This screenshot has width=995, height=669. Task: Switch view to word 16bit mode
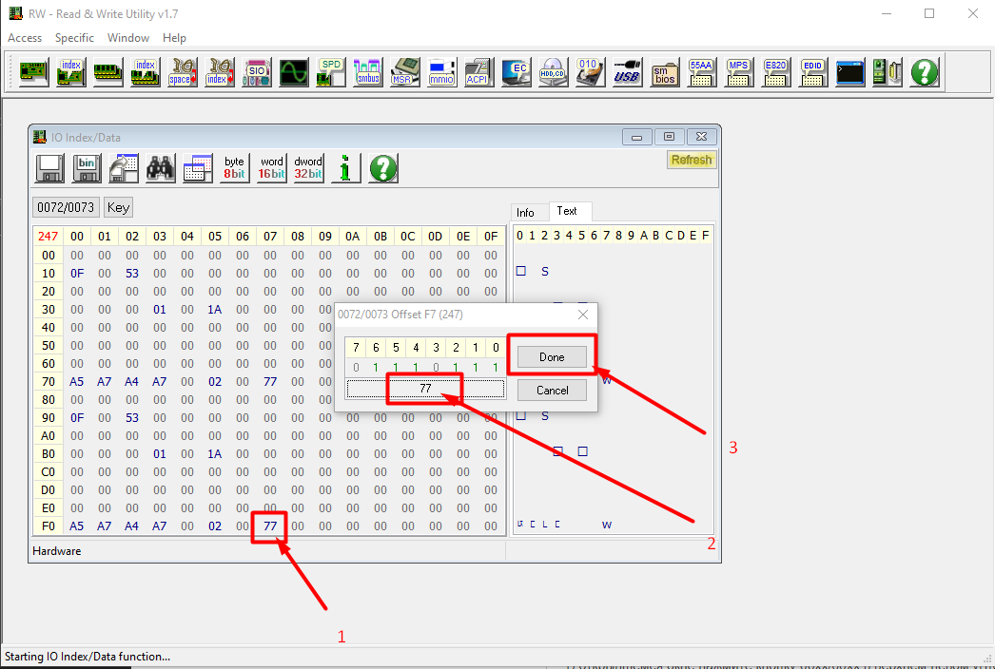(272, 168)
